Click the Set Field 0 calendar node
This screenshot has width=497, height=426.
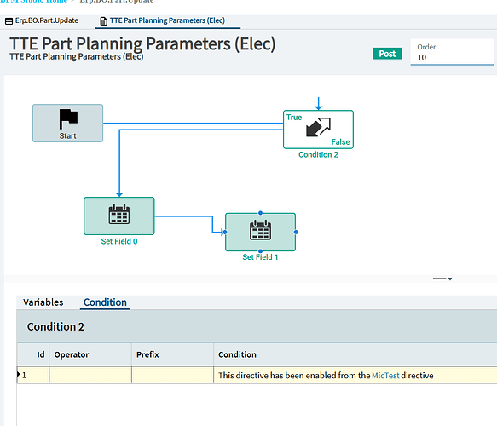click(118, 216)
